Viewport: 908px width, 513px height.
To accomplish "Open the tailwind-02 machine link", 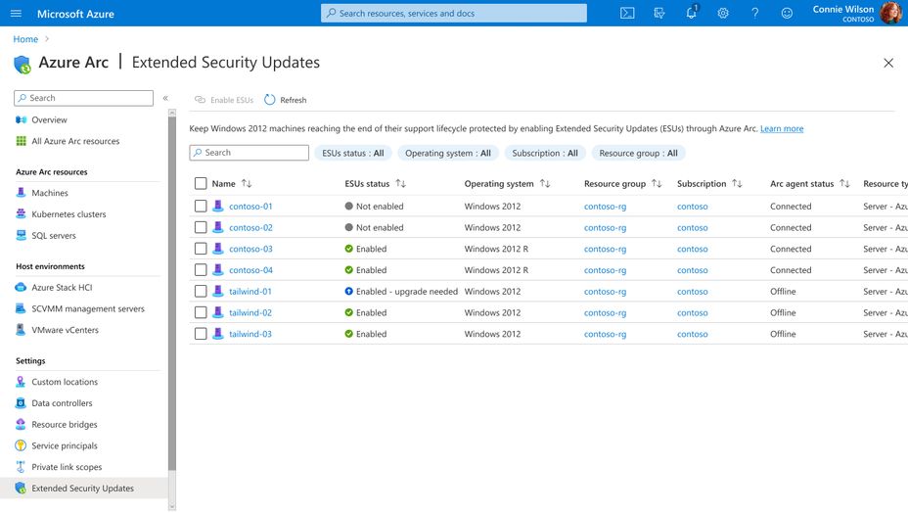I will [x=250, y=312].
